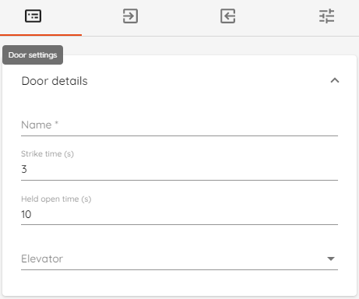This screenshot has height=299, width=359.
Task: Collapse Door details with the chevron
Action: [335, 81]
